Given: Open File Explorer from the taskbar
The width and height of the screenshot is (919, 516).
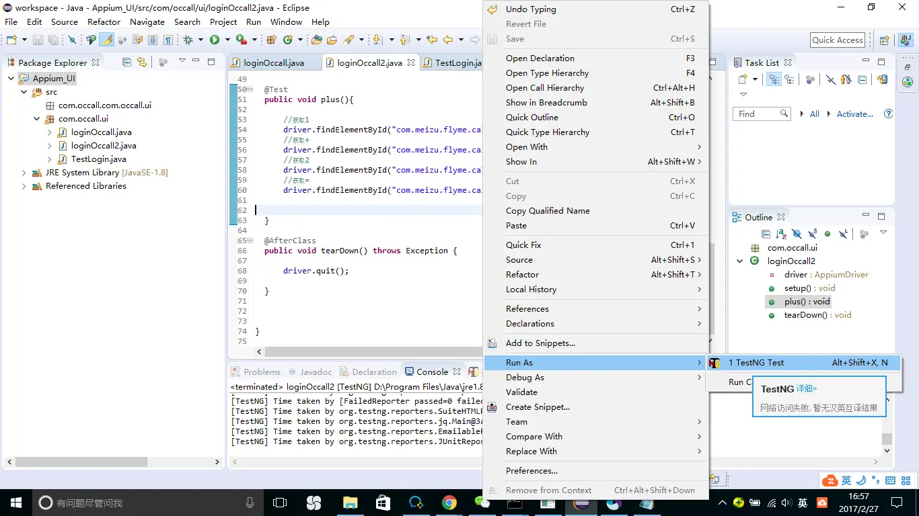Looking at the screenshot, I should (350, 503).
